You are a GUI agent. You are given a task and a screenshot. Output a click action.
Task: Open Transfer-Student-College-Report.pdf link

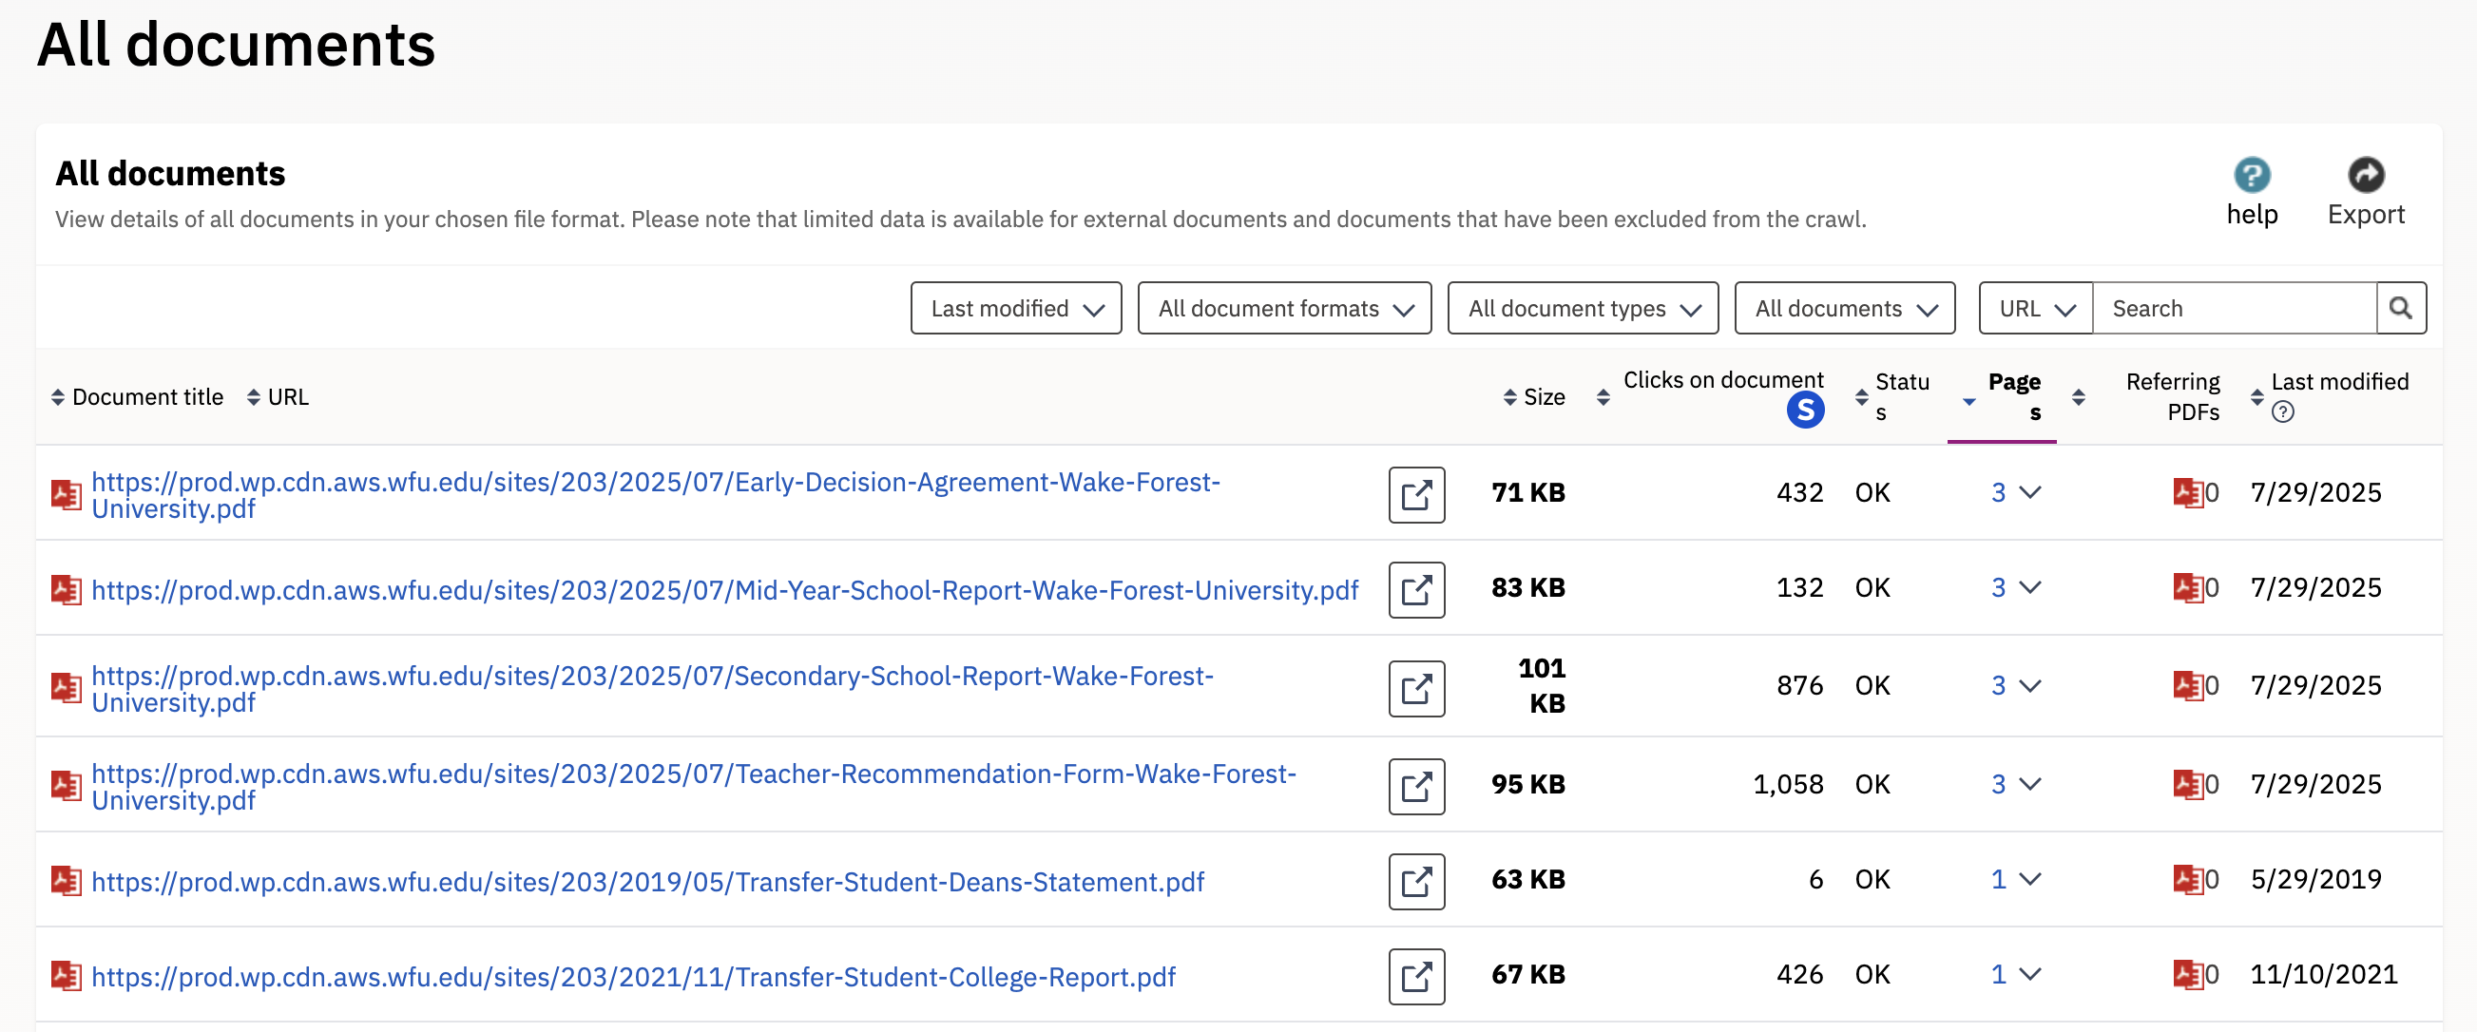coord(633,976)
